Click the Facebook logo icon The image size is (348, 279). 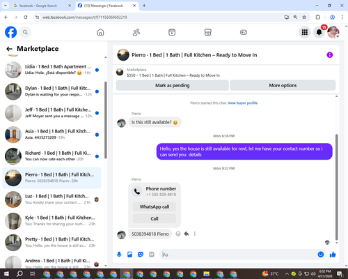11,32
